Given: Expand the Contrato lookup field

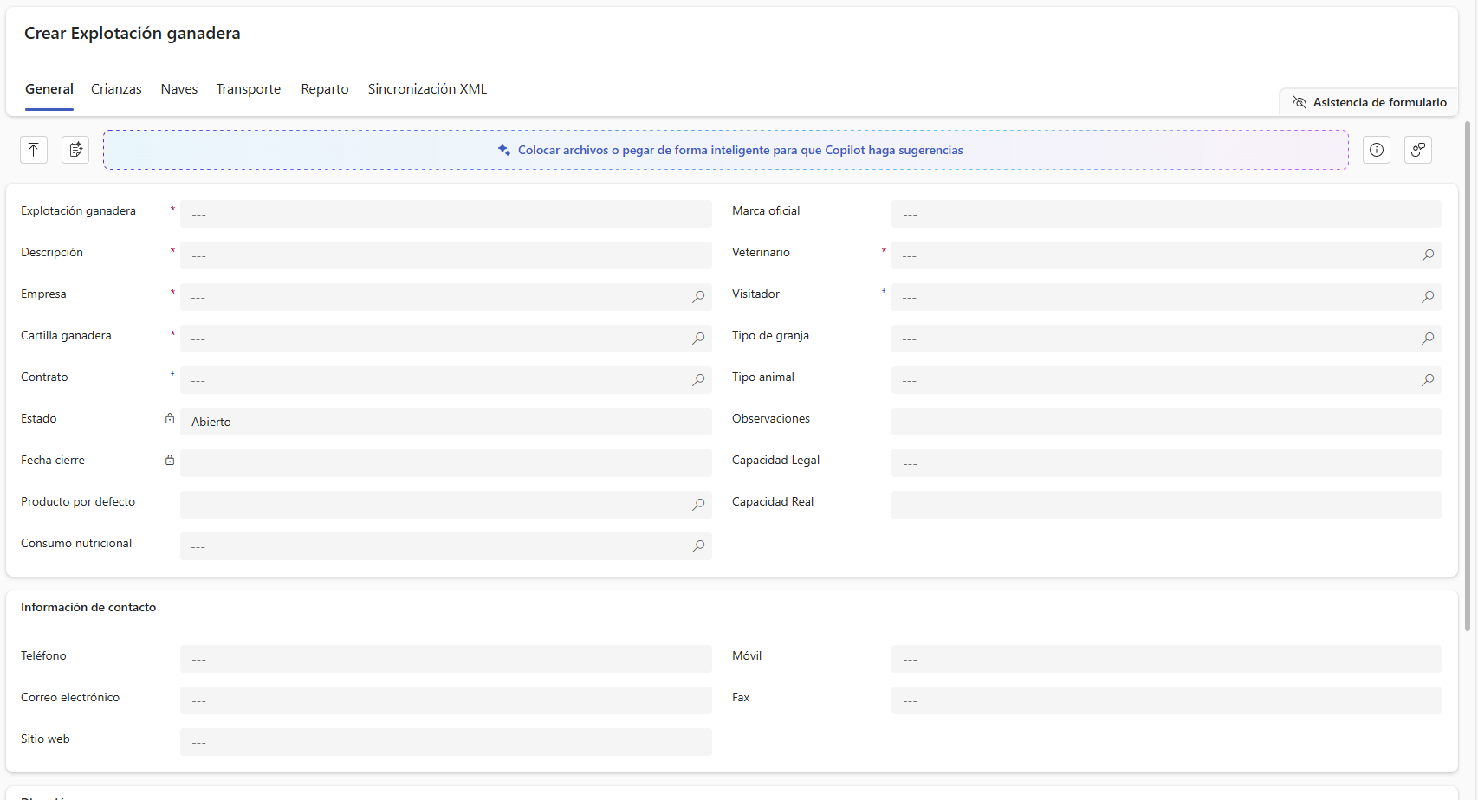Looking at the screenshot, I should 433,380.
